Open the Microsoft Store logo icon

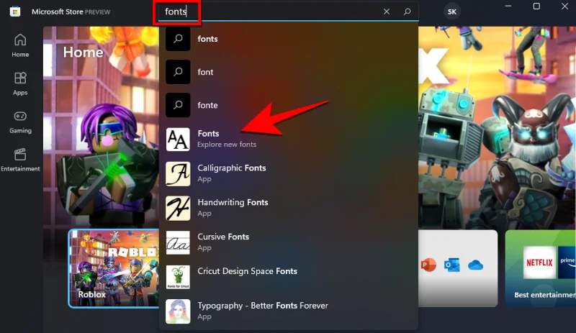[x=15, y=12]
